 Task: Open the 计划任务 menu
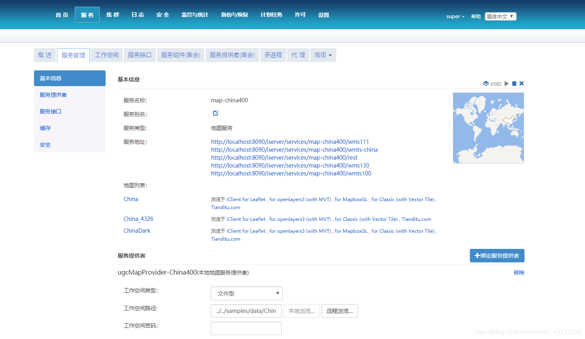click(x=271, y=15)
